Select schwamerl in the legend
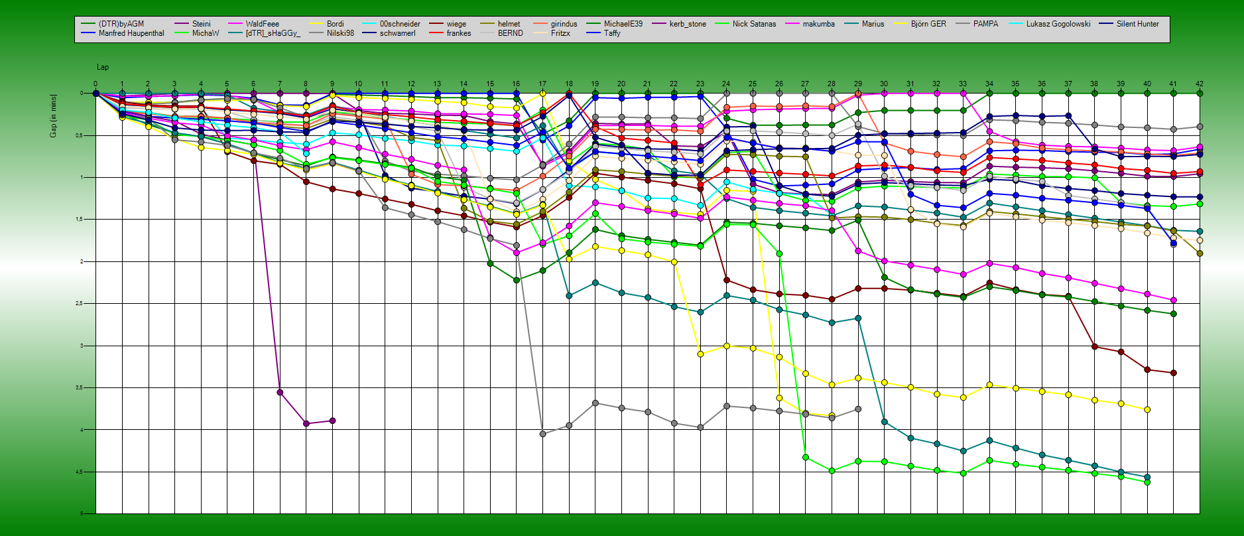 (x=398, y=33)
